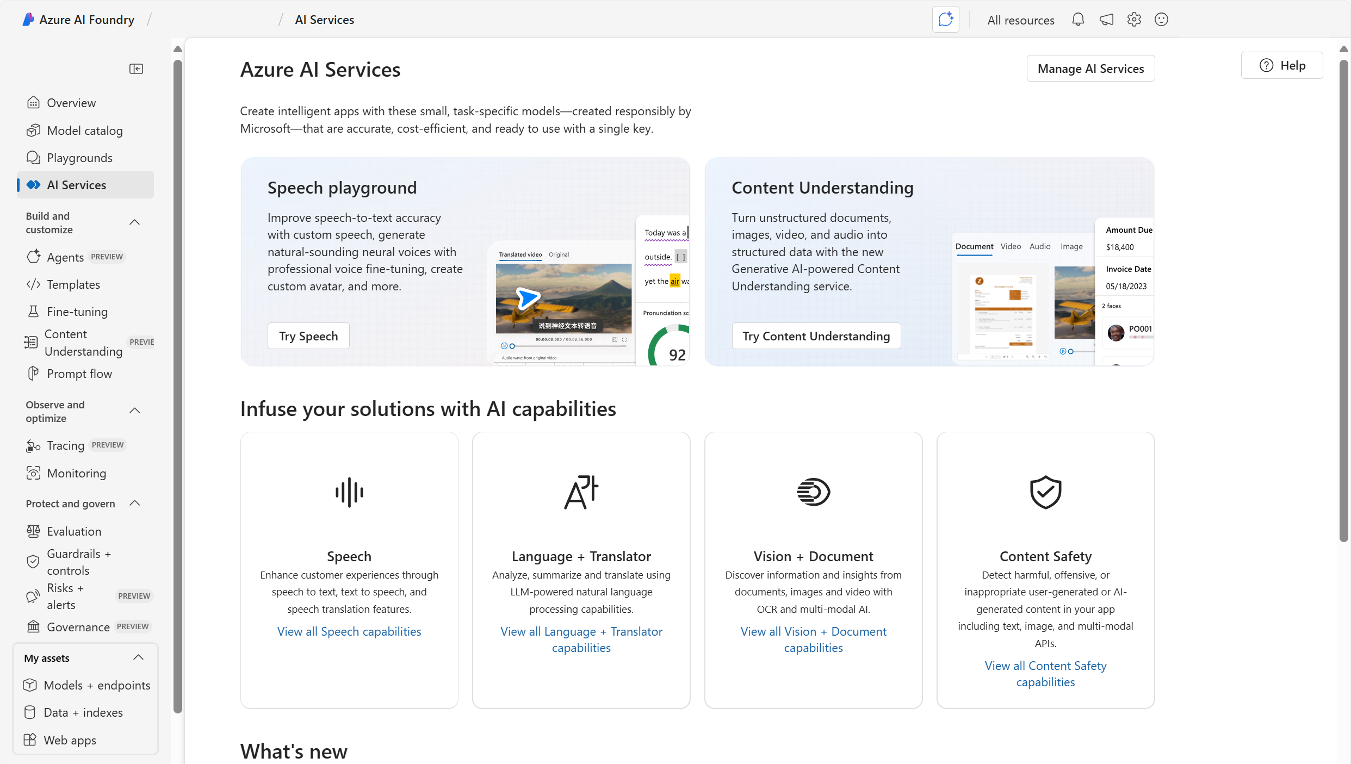Click the Fine-tuning flask icon
The height and width of the screenshot is (764, 1351).
33,312
